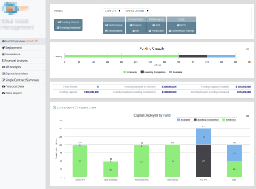Screen dimensions: 256x189
Task: Select the Historical Growth radio button
Action: tap(76, 108)
